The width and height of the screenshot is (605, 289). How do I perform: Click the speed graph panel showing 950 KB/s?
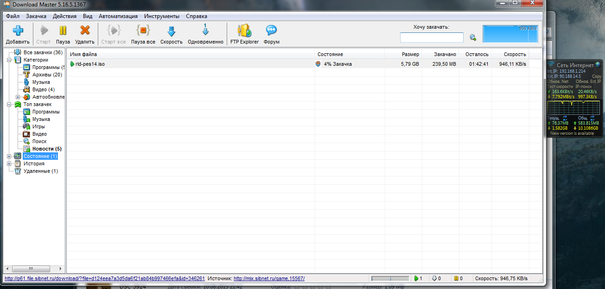coord(510,34)
